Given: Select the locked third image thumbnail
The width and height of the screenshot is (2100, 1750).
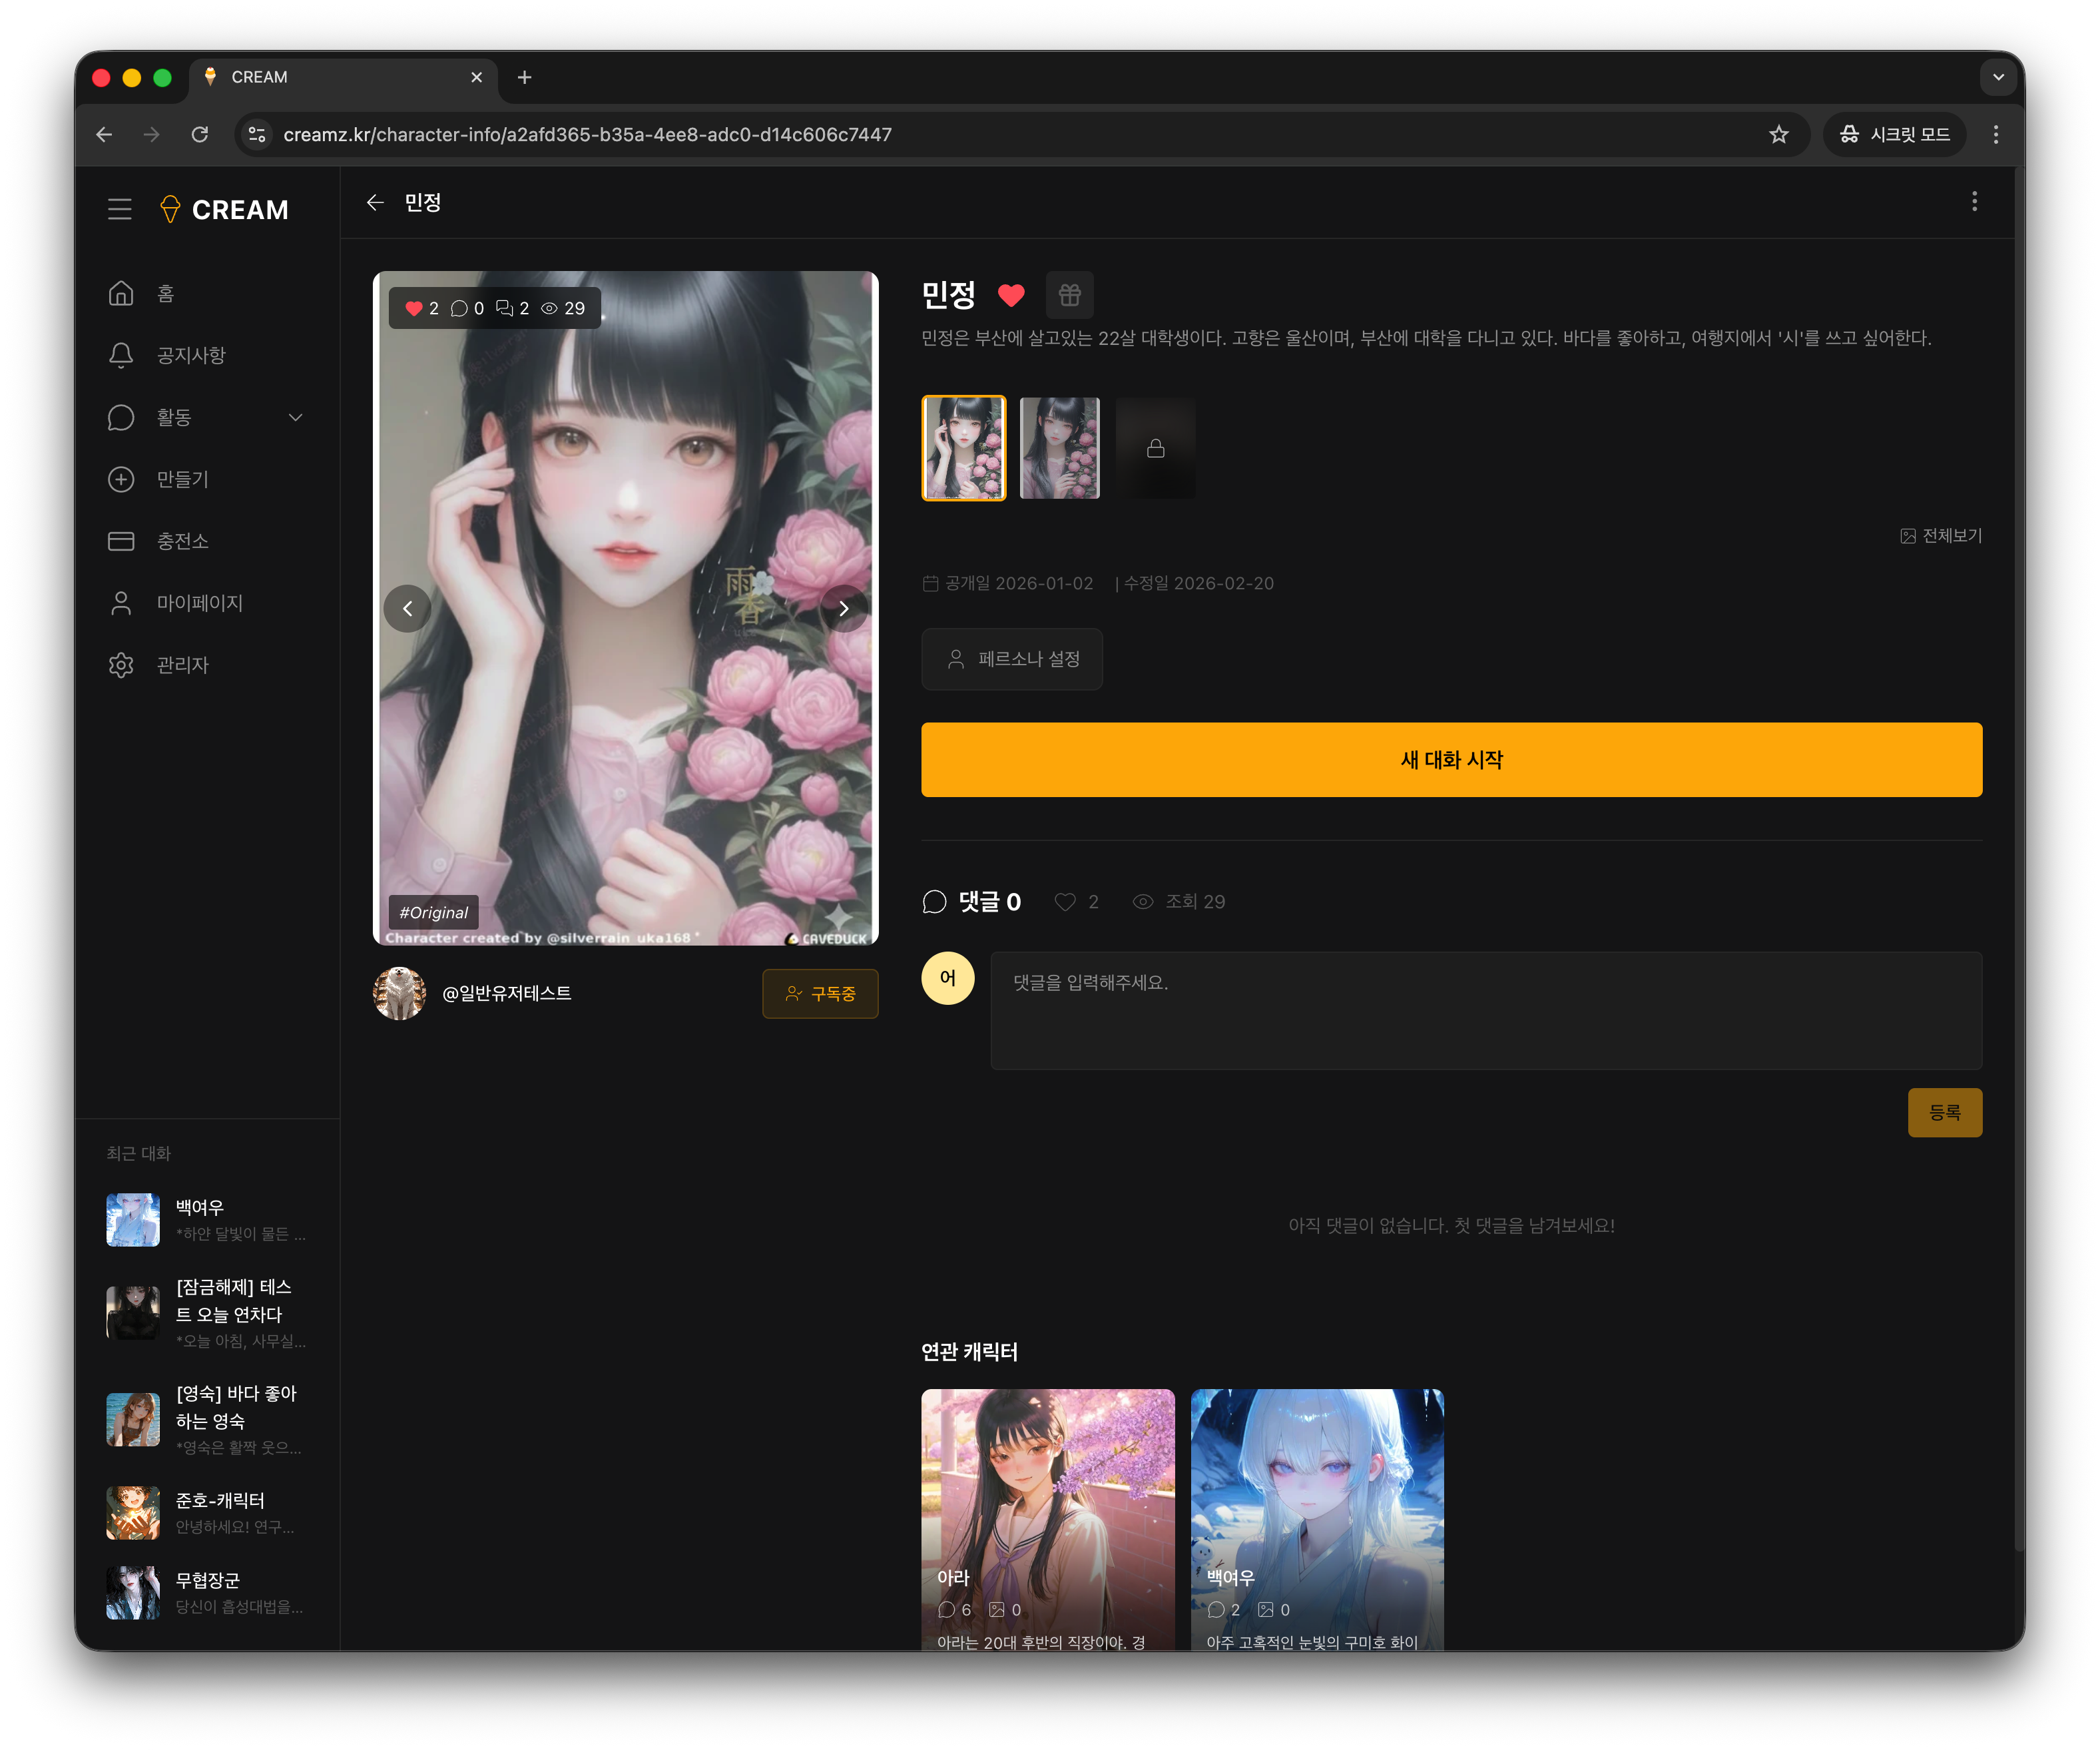Looking at the screenshot, I should [x=1155, y=448].
